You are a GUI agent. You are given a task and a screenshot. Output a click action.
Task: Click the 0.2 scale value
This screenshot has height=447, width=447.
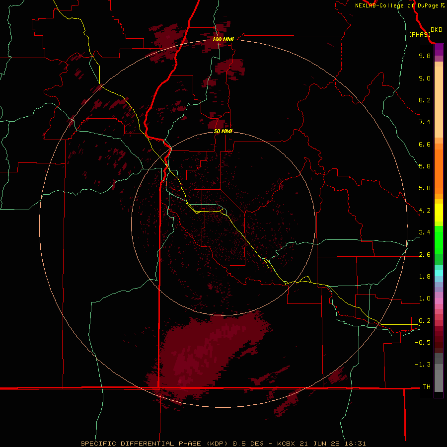[x=425, y=321]
